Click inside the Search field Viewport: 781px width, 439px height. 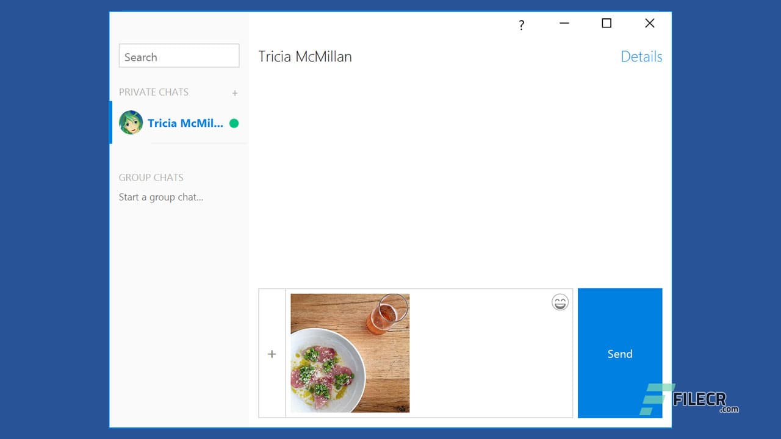[179, 55]
